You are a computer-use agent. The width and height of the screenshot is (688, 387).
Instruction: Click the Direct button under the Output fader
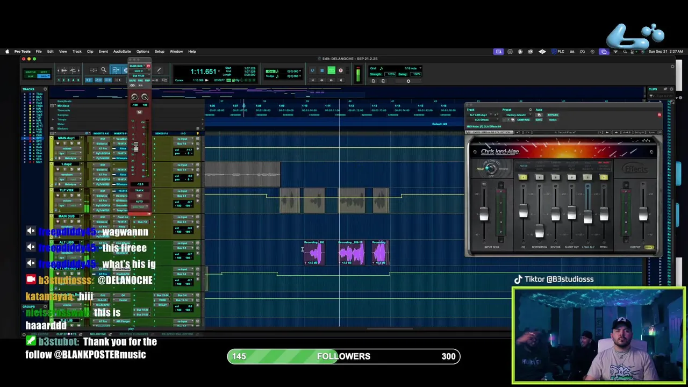[649, 247]
